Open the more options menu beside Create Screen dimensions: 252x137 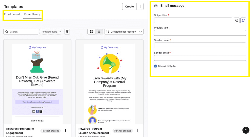pyautogui.click(x=140, y=7)
